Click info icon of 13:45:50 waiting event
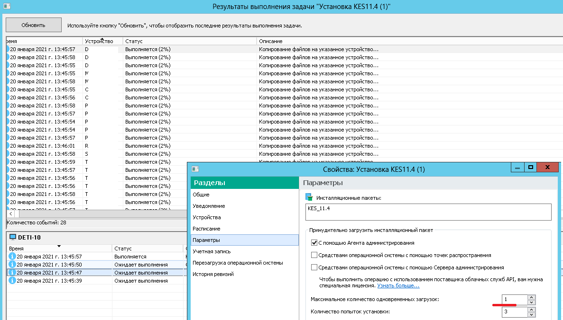 12,264
